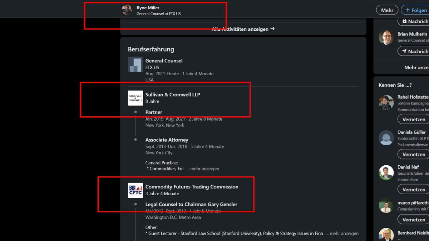Open Alle Aktivitäten anzeigen link
The image size is (429, 241).
click(243, 29)
